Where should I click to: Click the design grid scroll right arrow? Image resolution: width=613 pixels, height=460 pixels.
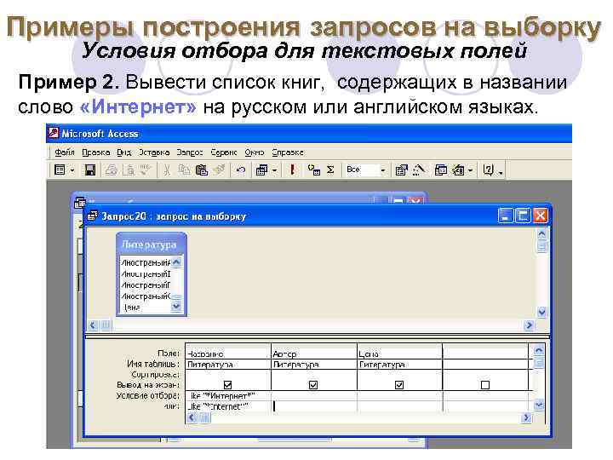pos(526,417)
